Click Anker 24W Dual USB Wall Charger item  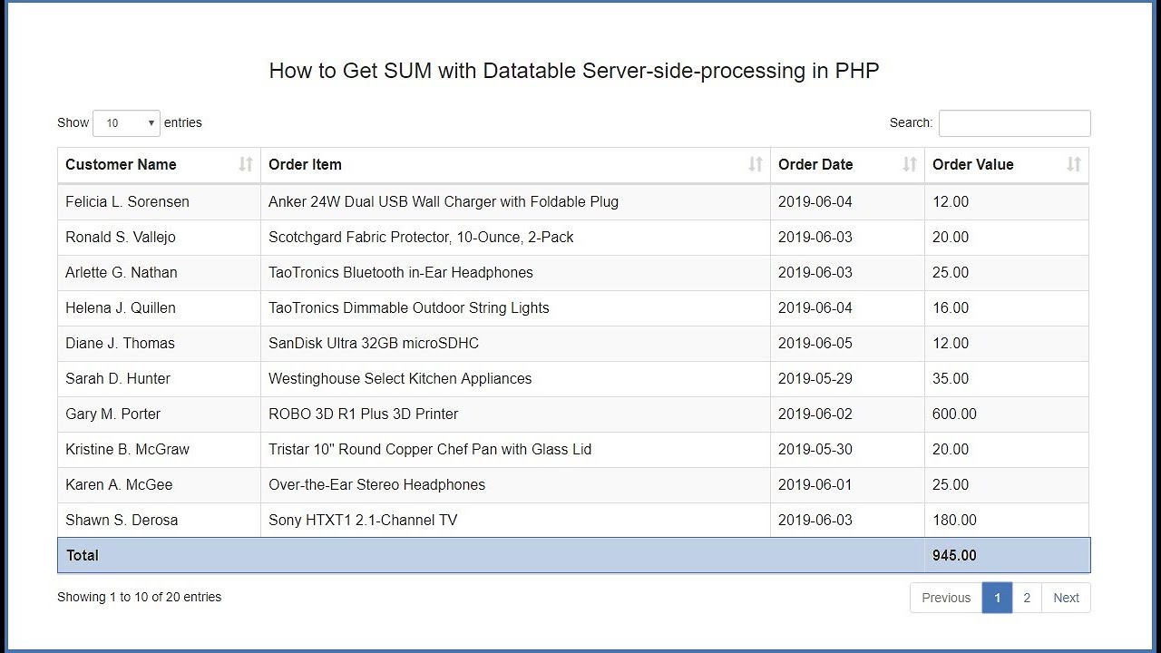click(444, 201)
